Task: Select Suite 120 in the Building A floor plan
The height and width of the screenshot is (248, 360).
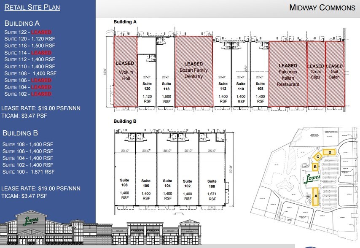Action: 146,91
